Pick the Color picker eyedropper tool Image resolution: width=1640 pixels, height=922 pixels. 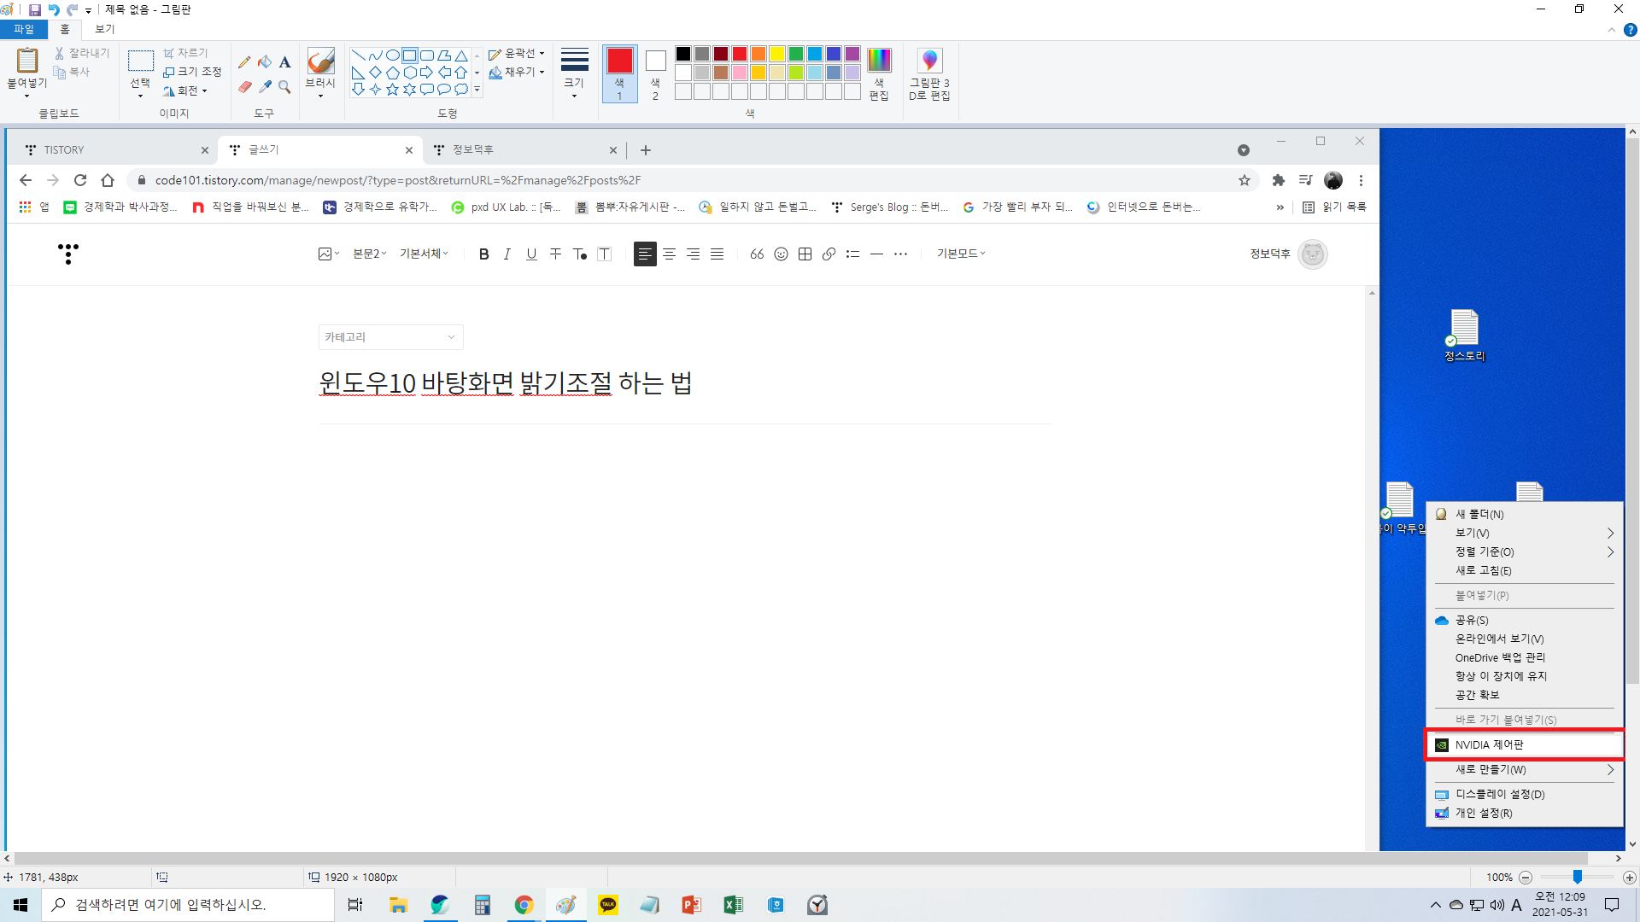point(265,87)
